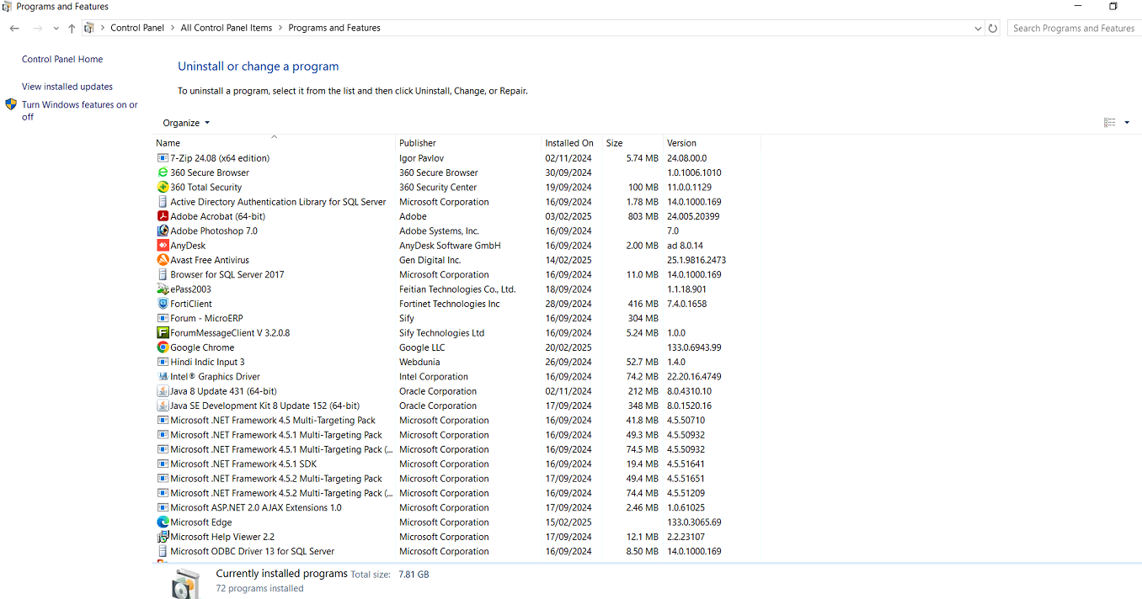This screenshot has height=599, width=1142.
Task: Expand the chevron after All Control Panel Items
Action: point(280,28)
